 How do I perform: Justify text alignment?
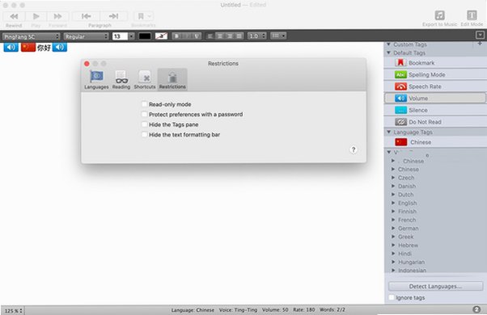pyautogui.click(x=239, y=36)
